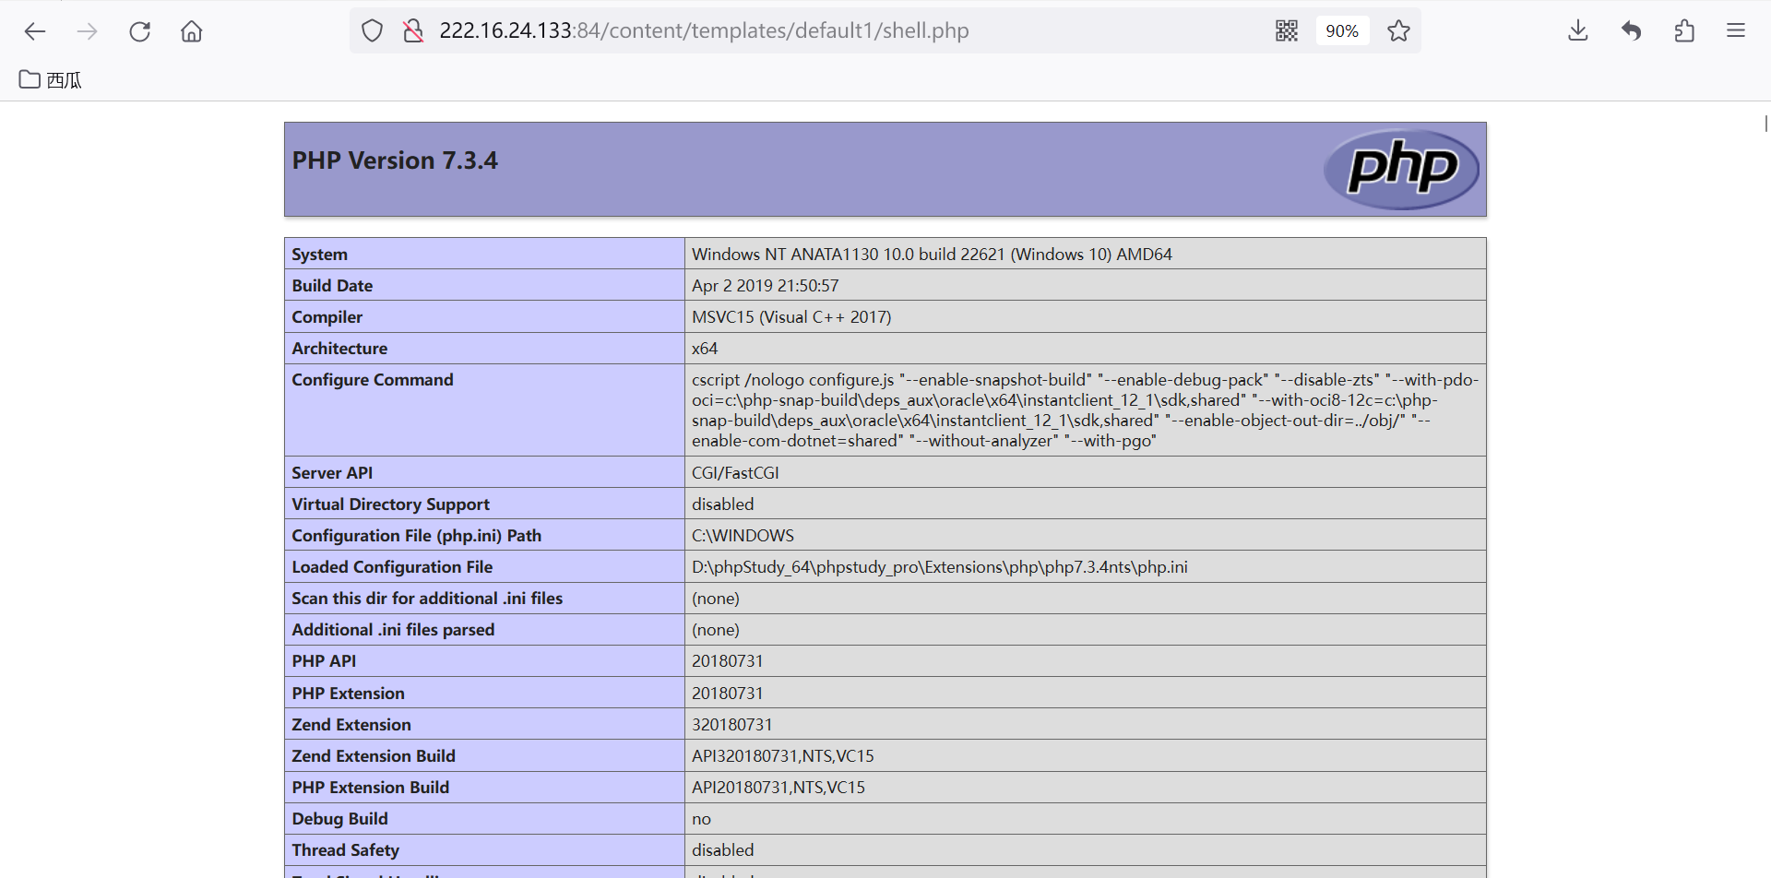Select the Configure Command label
Image resolution: width=1771 pixels, height=878 pixels.
pyautogui.click(x=373, y=380)
